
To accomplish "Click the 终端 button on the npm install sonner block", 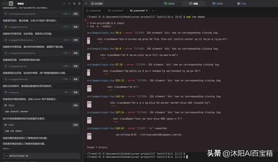I will pyautogui.click(x=76, y=106).
